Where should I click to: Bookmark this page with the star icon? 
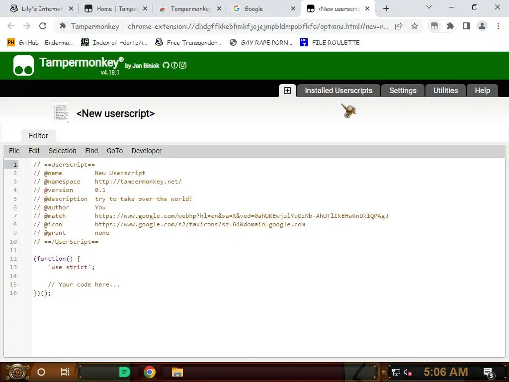point(415,26)
